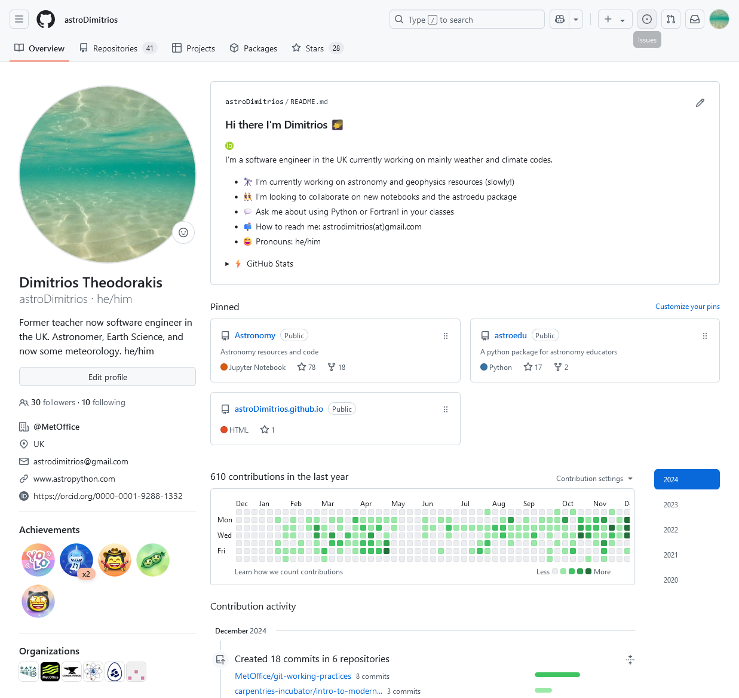
Task: Select the 2020 contribution year
Action: [x=687, y=580]
